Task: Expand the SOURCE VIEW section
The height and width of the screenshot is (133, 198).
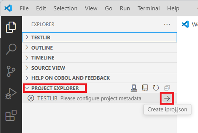Action: click(x=48, y=68)
